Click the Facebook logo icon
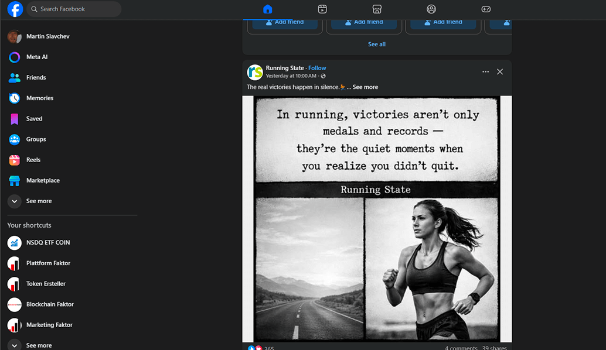Image resolution: width=606 pixels, height=350 pixels. [15, 9]
